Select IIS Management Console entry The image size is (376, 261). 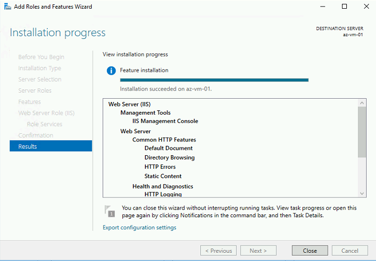click(165, 121)
